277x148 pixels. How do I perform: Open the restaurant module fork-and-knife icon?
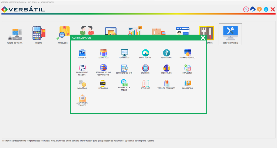pyautogui.click(x=206, y=33)
